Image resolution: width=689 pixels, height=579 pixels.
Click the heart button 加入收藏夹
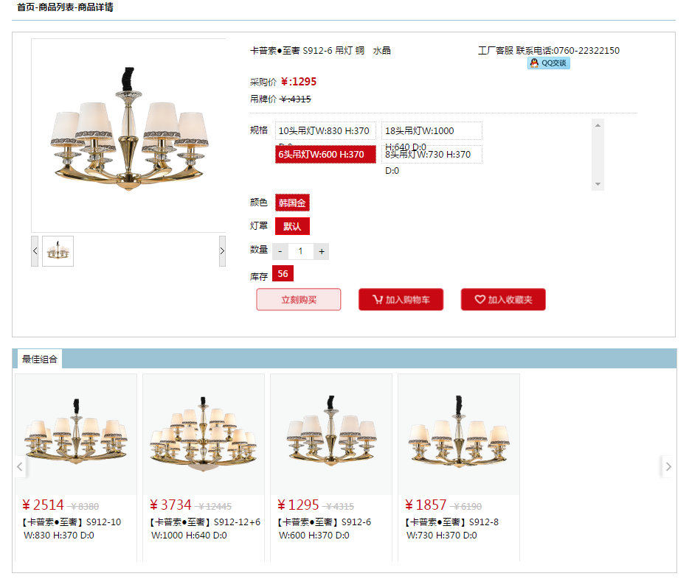click(x=503, y=300)
